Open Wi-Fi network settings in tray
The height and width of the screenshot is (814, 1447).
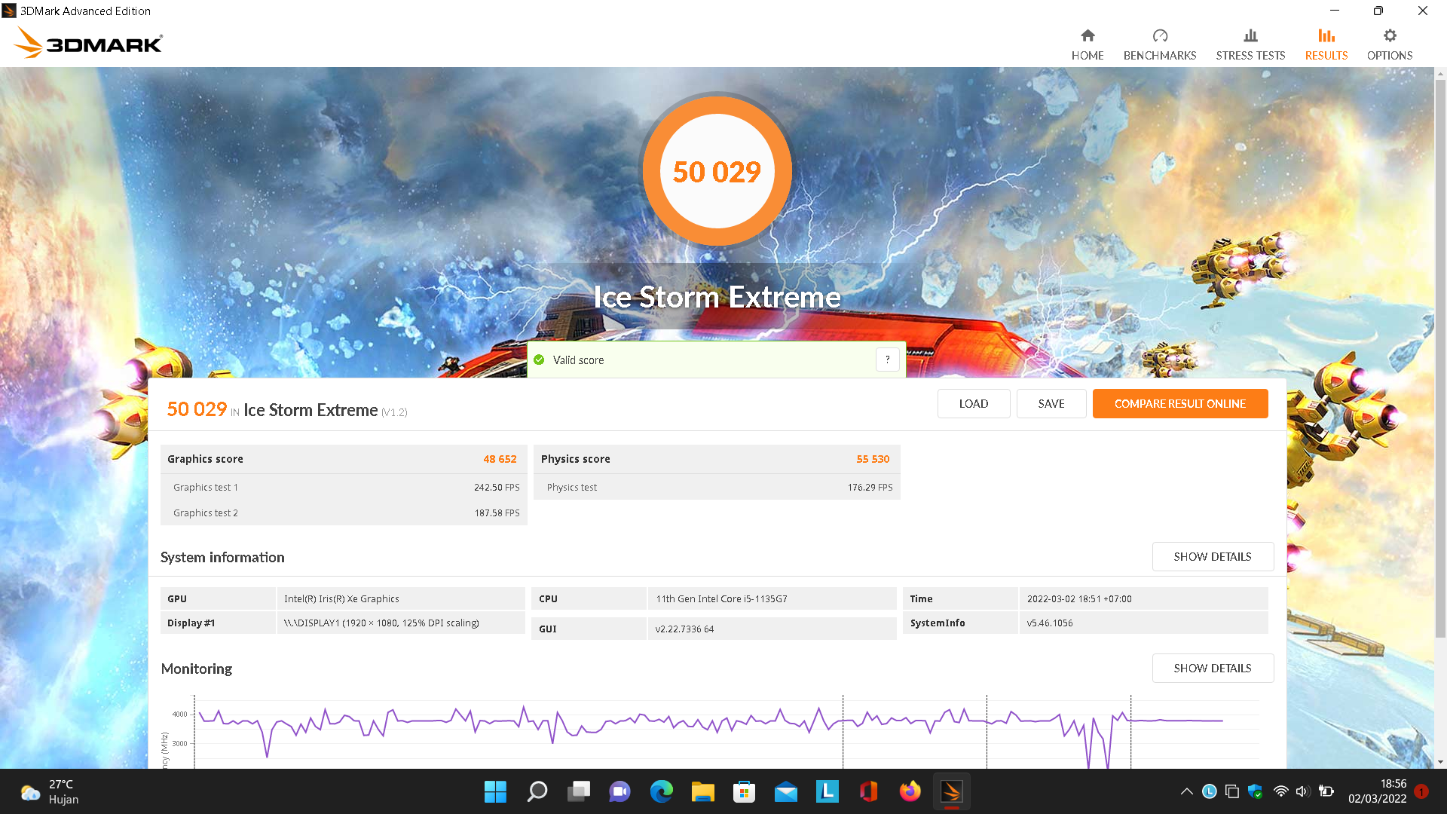[x=1280, y=791]
